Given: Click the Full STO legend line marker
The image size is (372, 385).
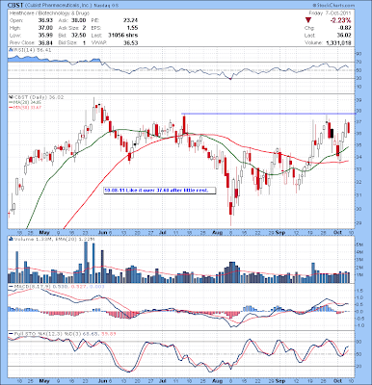Looking at the screenshot, I should [12, 334].
